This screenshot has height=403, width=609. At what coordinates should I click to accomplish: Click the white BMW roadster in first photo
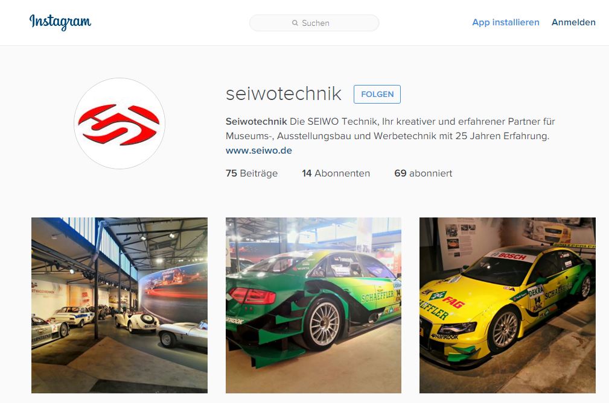coord(137,320)
